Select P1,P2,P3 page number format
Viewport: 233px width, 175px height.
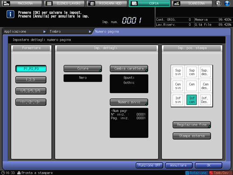(x=31, y=69)
